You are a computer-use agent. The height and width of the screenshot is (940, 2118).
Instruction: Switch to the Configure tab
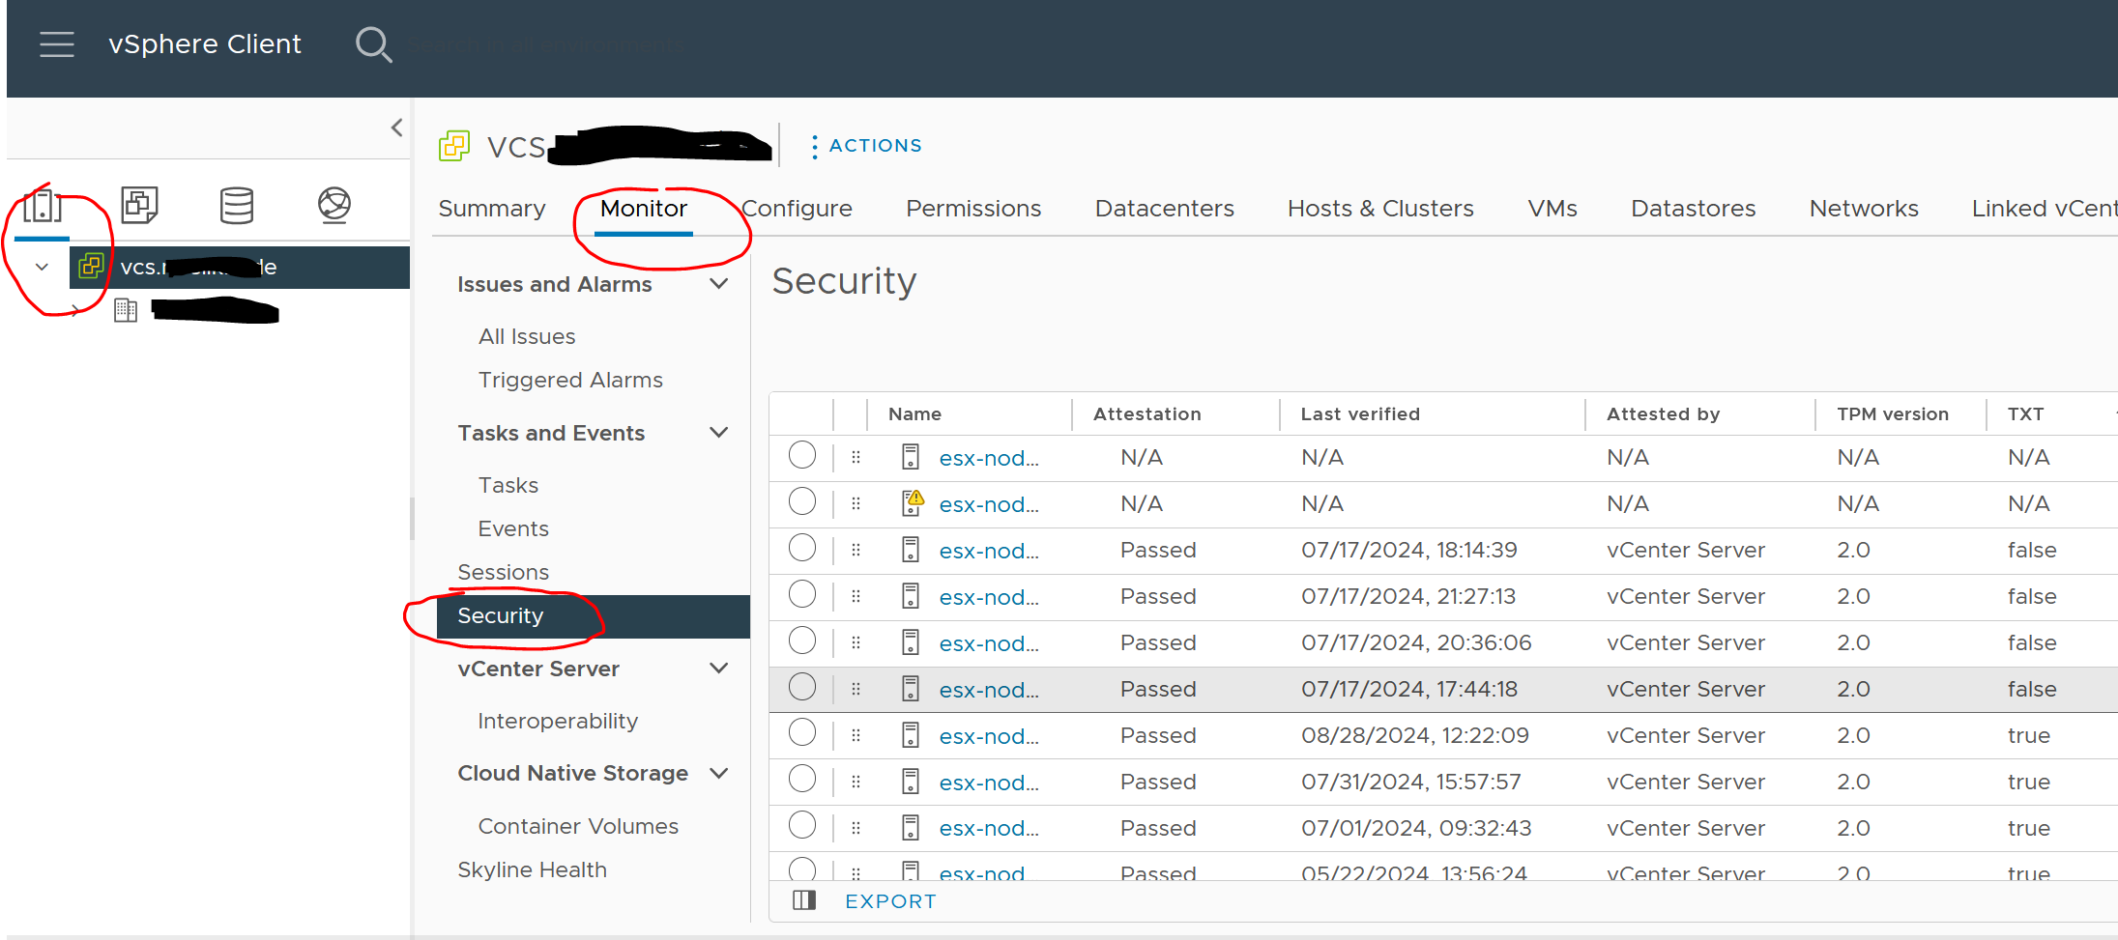click(797, 209)
